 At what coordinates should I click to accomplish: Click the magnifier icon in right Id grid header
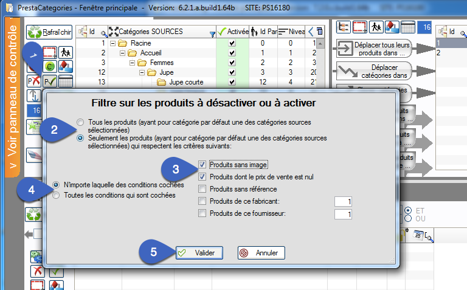tap(463, 33)
